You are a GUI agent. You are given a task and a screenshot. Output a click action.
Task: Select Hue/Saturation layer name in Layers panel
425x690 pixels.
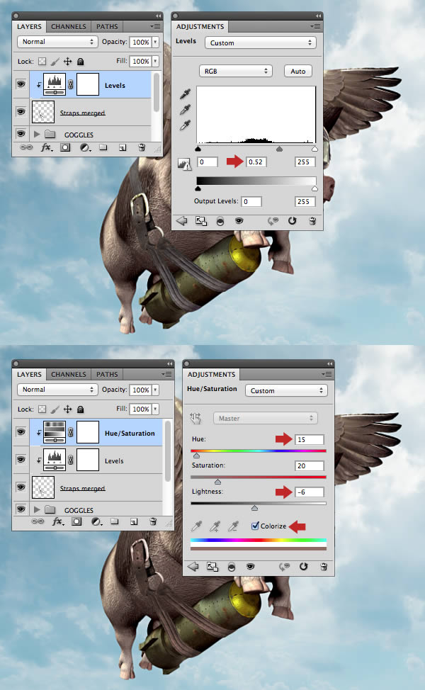click(x=130, y=433)
